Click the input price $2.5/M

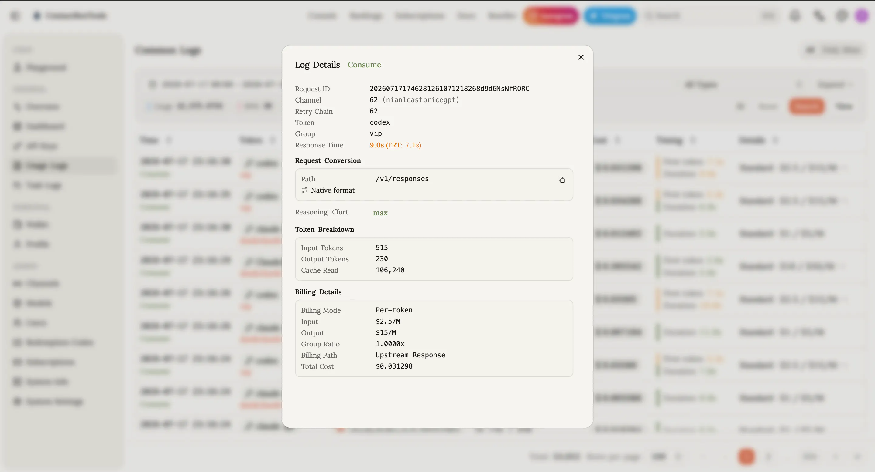coord(388,321)
